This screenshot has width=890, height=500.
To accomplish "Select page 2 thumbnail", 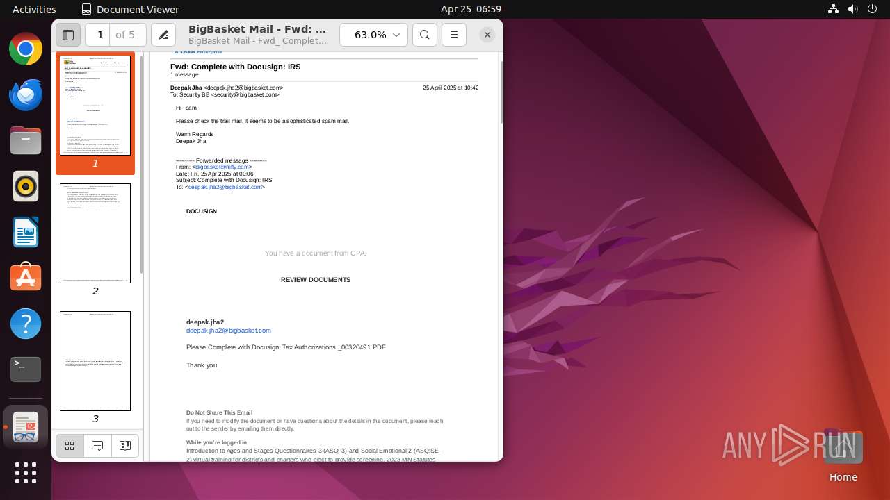I will (x=95, y=233).
